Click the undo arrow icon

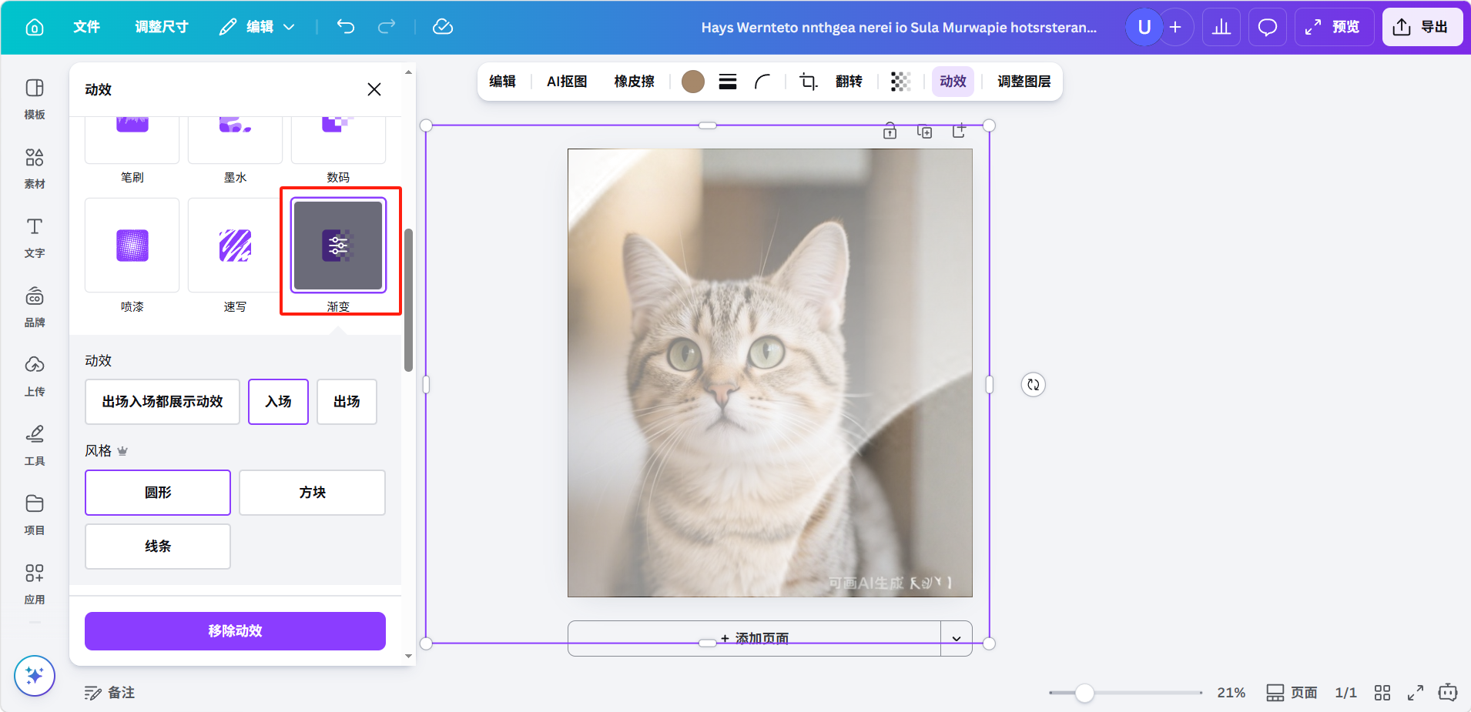click(346, 27)
